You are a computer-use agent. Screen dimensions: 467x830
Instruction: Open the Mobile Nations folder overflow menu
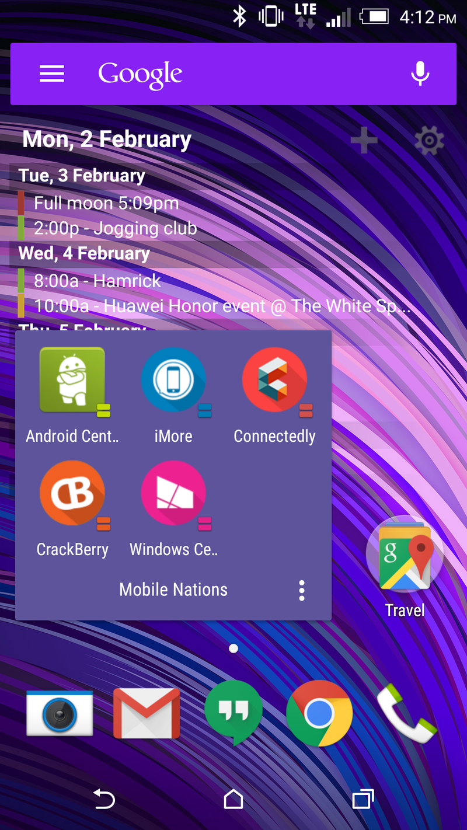(x=302, y=590)
